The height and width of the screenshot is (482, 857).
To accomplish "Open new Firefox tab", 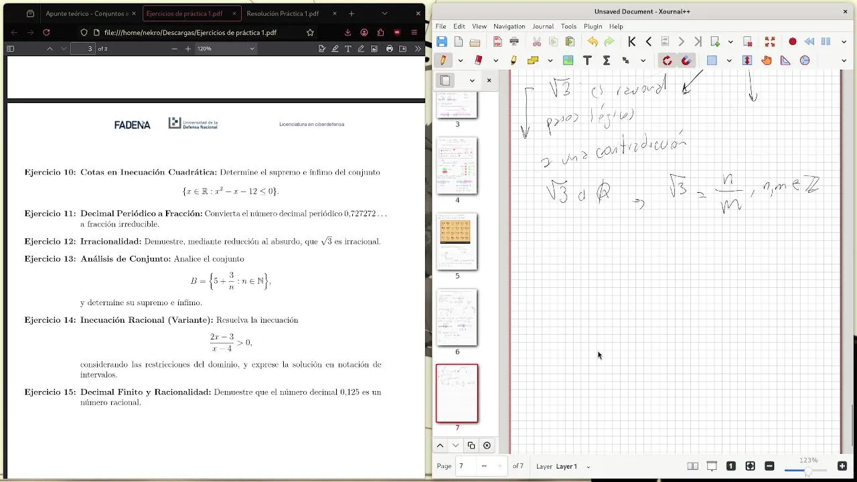I will tap(352, 13).
